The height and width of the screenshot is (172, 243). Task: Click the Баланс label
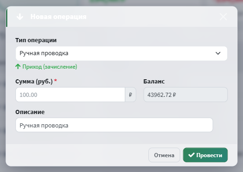[154, 81]
